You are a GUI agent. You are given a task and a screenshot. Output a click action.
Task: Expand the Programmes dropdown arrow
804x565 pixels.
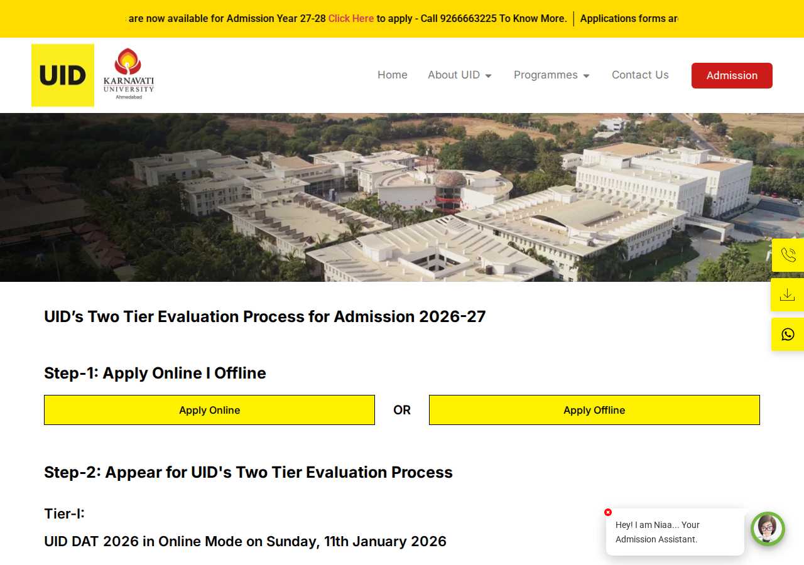[x=586, y=76]
